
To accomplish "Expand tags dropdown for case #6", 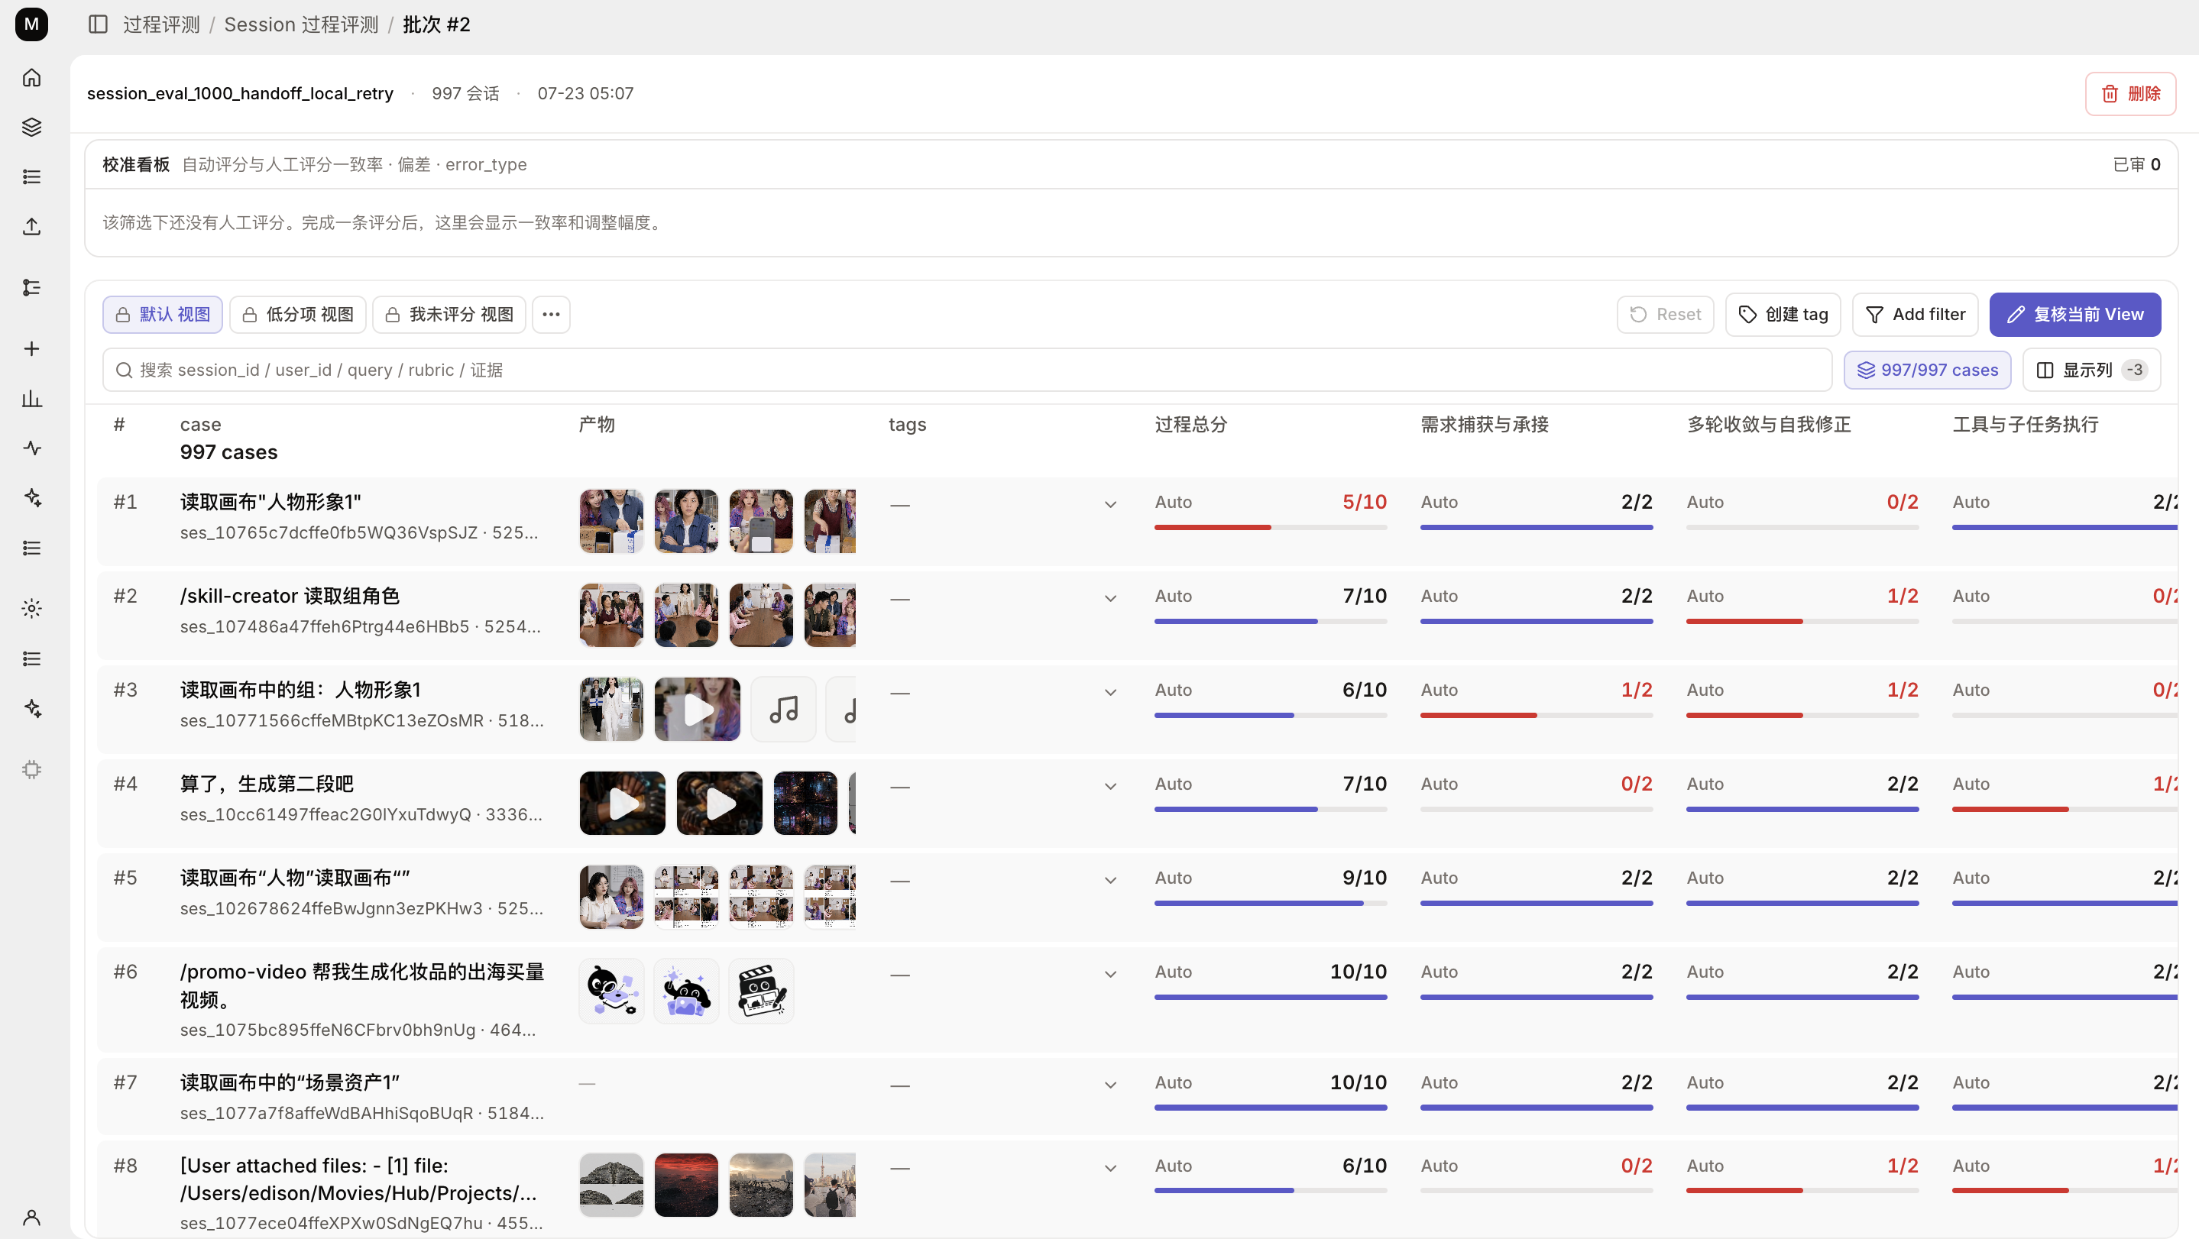I will click(x=1111, y=974).
